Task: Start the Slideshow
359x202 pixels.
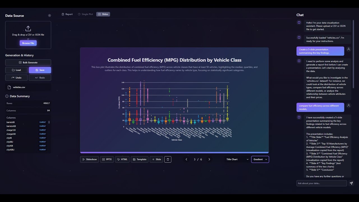Action: coord(89,159)
